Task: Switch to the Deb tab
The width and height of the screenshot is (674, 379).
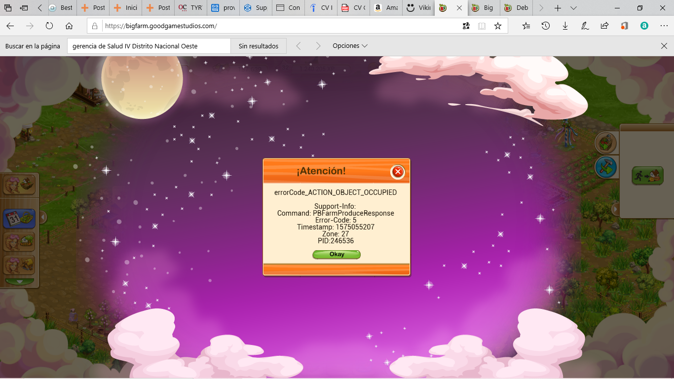Action: [x=516, y=8]
